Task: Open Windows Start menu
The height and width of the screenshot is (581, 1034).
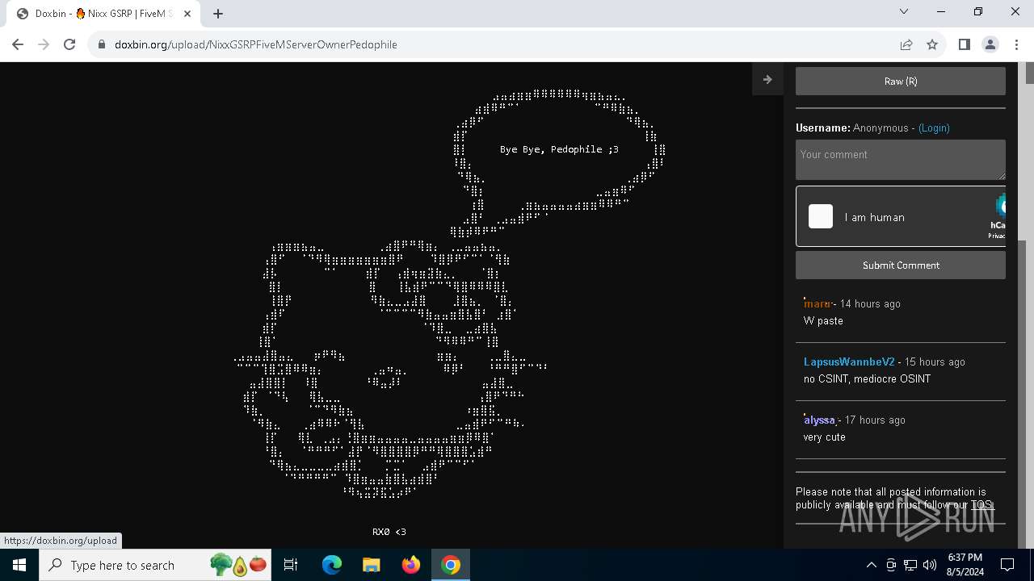Action: click(x=19, y=565)
